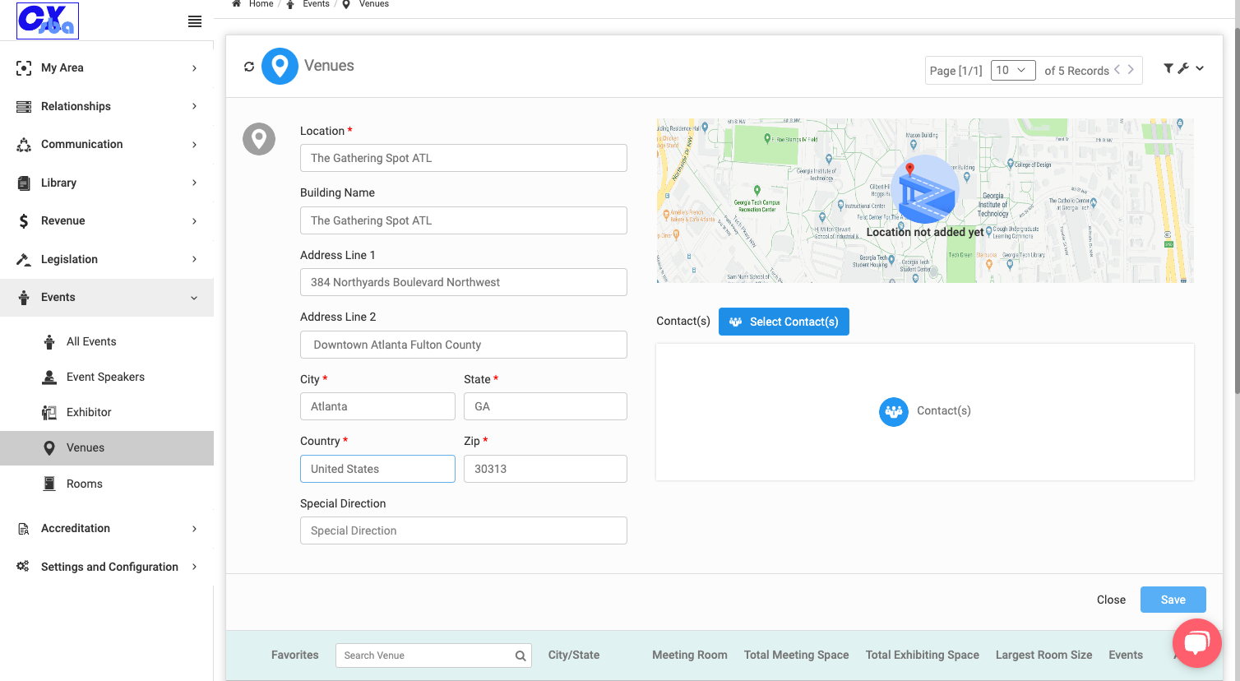Select the Venues submenu item
The width and height of the screenshot is (1240, 681).
point(107,448)
